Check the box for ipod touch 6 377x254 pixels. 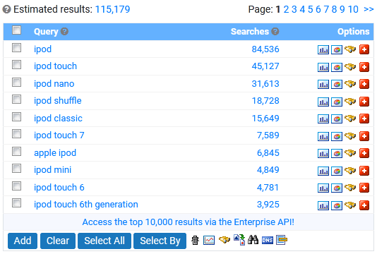coord(16,186)
